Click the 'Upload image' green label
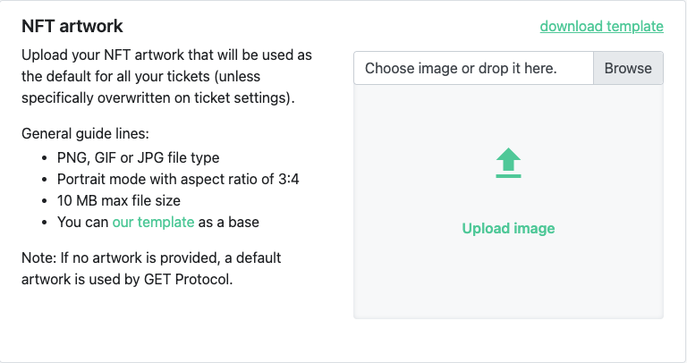Viewport: 687px width, 363px height. [508, 228]
